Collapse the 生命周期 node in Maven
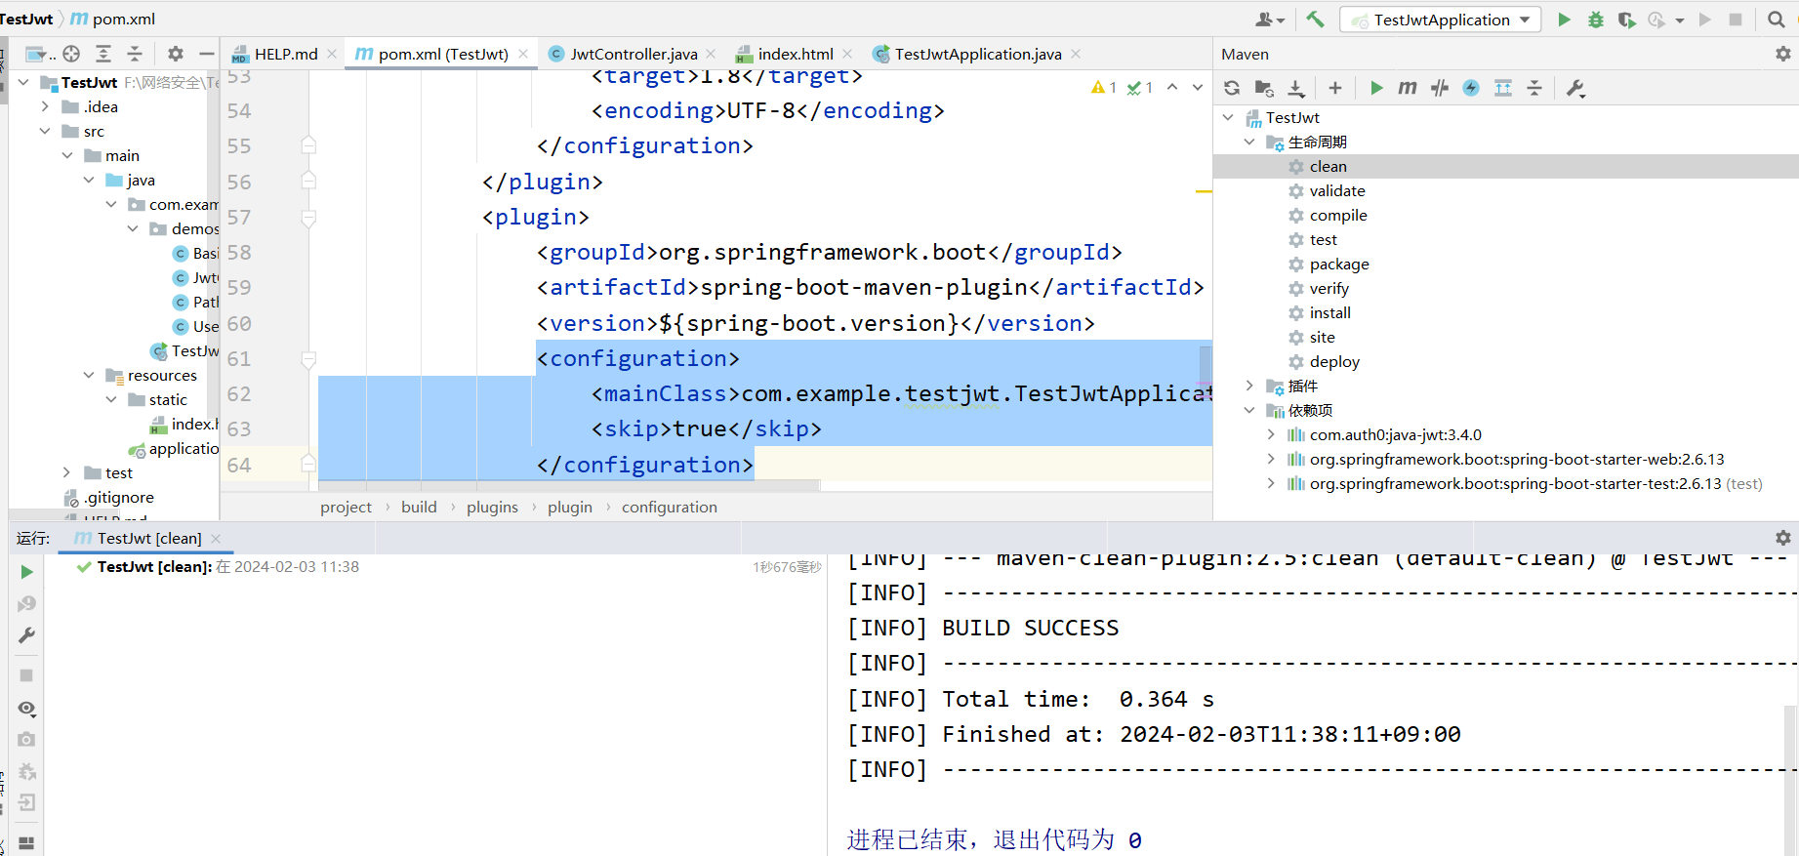Image resolution: width=1799 pixels, height=856 pixels. point(1249,143)
